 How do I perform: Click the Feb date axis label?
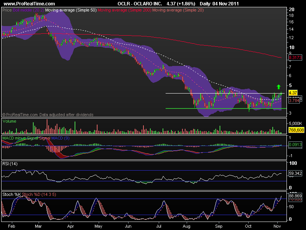(11, 226)
